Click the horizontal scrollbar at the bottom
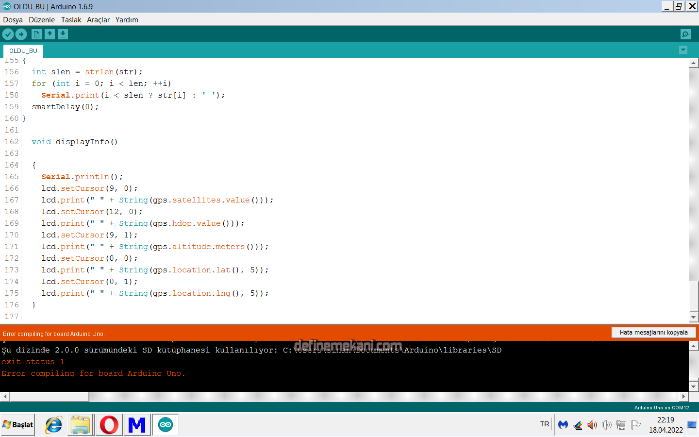Screen dimensions: 699x437 (x=49, y=397)
